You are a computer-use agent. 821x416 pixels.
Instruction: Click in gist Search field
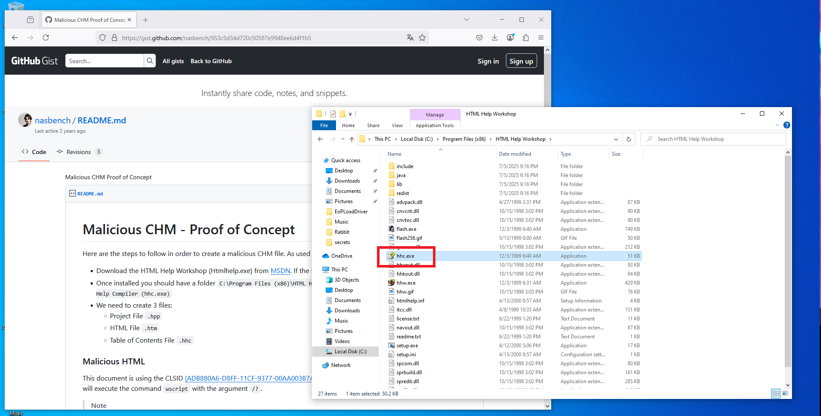pyautogui.click(x=105, y=61)
